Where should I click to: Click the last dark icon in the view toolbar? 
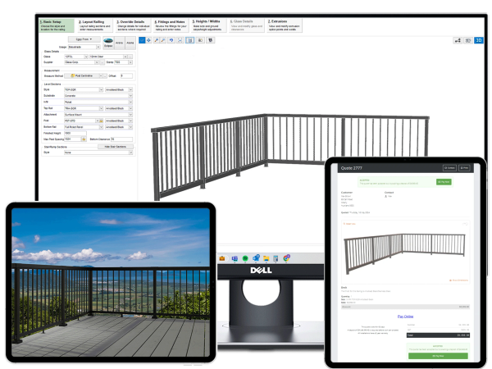[x=211, y=40]
